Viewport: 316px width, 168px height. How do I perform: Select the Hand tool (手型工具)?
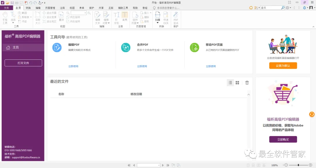[x=5, y=18]
